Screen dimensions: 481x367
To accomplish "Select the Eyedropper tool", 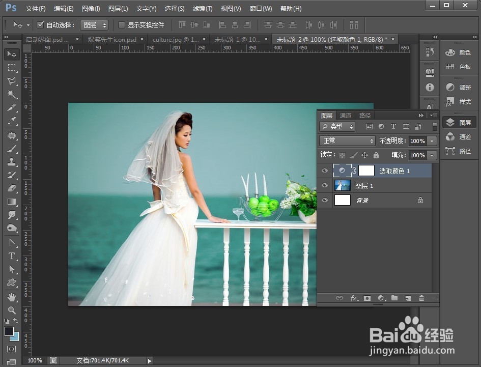I will (x=12, y=121).
